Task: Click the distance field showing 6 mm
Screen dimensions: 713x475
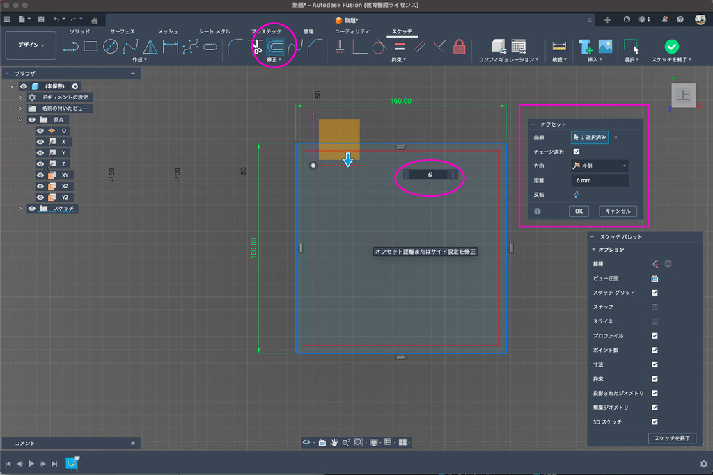Action: tap(599, 181)
